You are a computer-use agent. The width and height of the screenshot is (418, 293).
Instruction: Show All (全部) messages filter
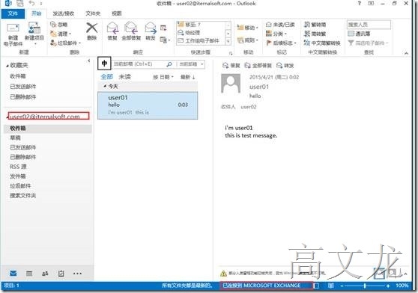107,77
